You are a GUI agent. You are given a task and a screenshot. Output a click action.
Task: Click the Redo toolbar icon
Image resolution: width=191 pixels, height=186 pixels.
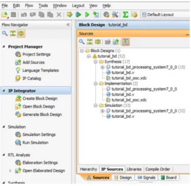[x=32, y=15]
